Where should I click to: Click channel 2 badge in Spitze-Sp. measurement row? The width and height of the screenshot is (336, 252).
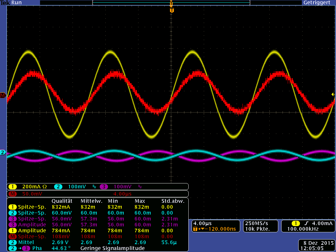coord(13,213)
